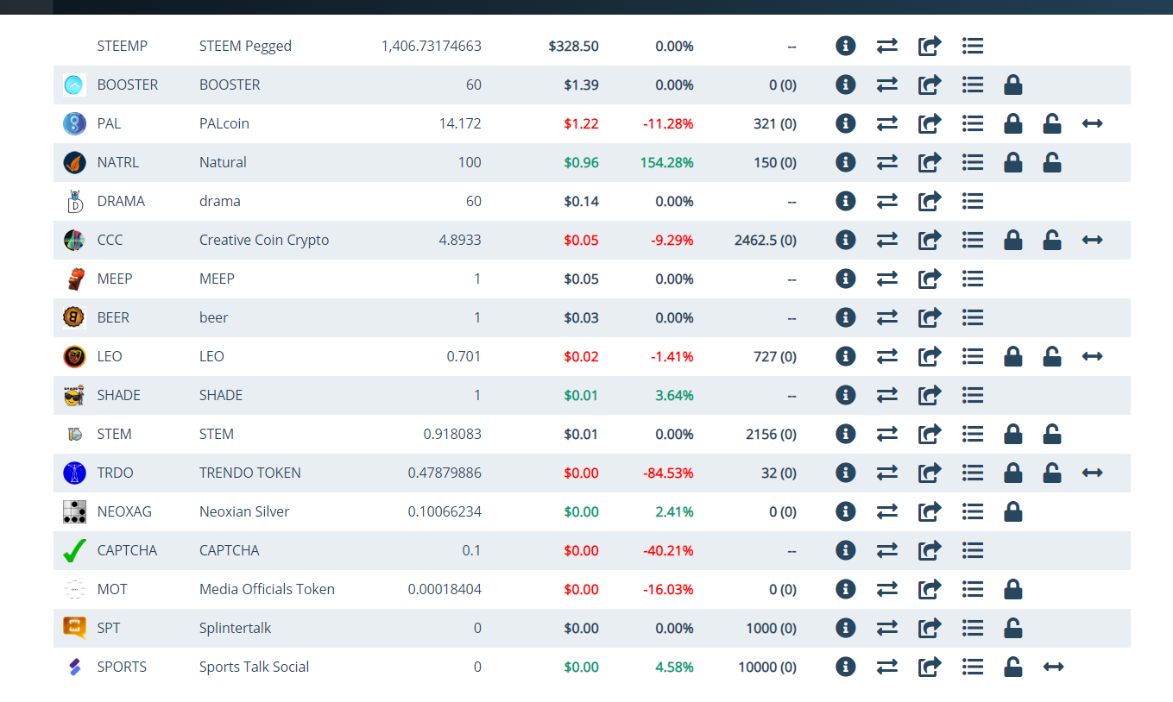Click the PAL token logo

[x=74, y=123]
